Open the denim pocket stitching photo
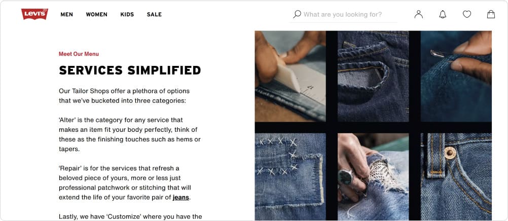Image resolution: width=508 pixels, height=221 pixels. [373, 76]
